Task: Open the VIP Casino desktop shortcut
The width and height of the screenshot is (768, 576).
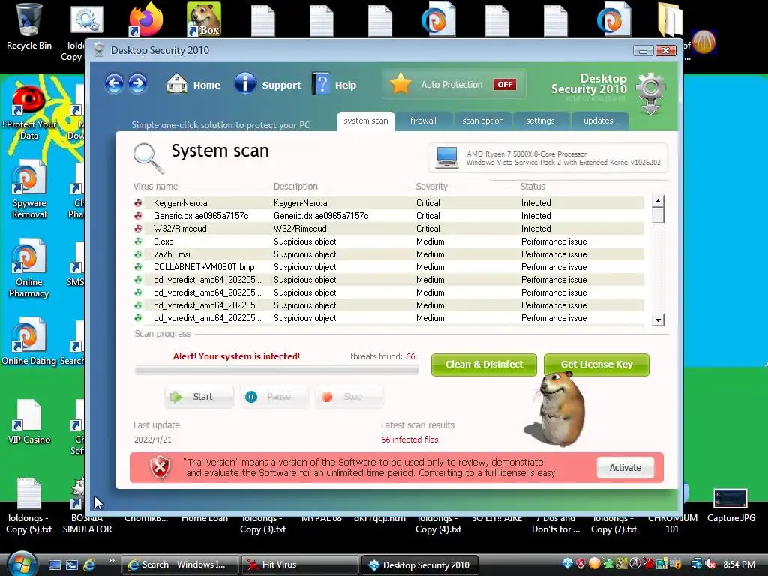Action: 29,422
